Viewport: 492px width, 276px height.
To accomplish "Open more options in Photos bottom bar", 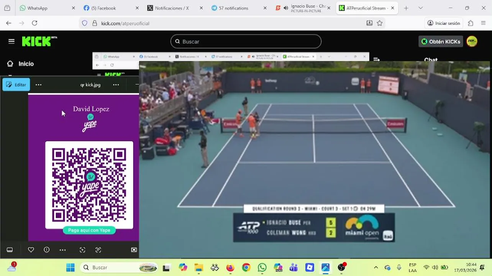I will tap(62, 250).
